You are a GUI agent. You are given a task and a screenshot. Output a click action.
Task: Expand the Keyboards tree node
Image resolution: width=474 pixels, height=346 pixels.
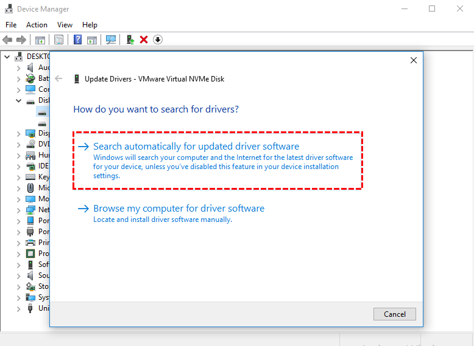pyautogui.click(x=19, y=177)
